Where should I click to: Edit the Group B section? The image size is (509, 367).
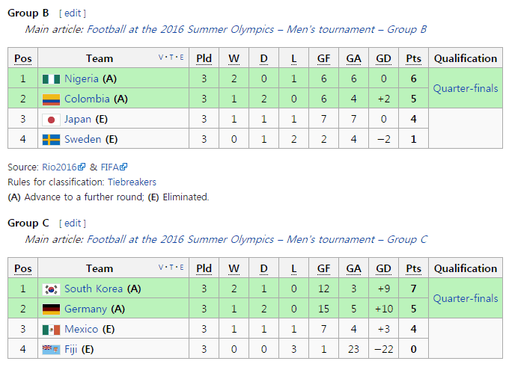(x=73, y=13)
